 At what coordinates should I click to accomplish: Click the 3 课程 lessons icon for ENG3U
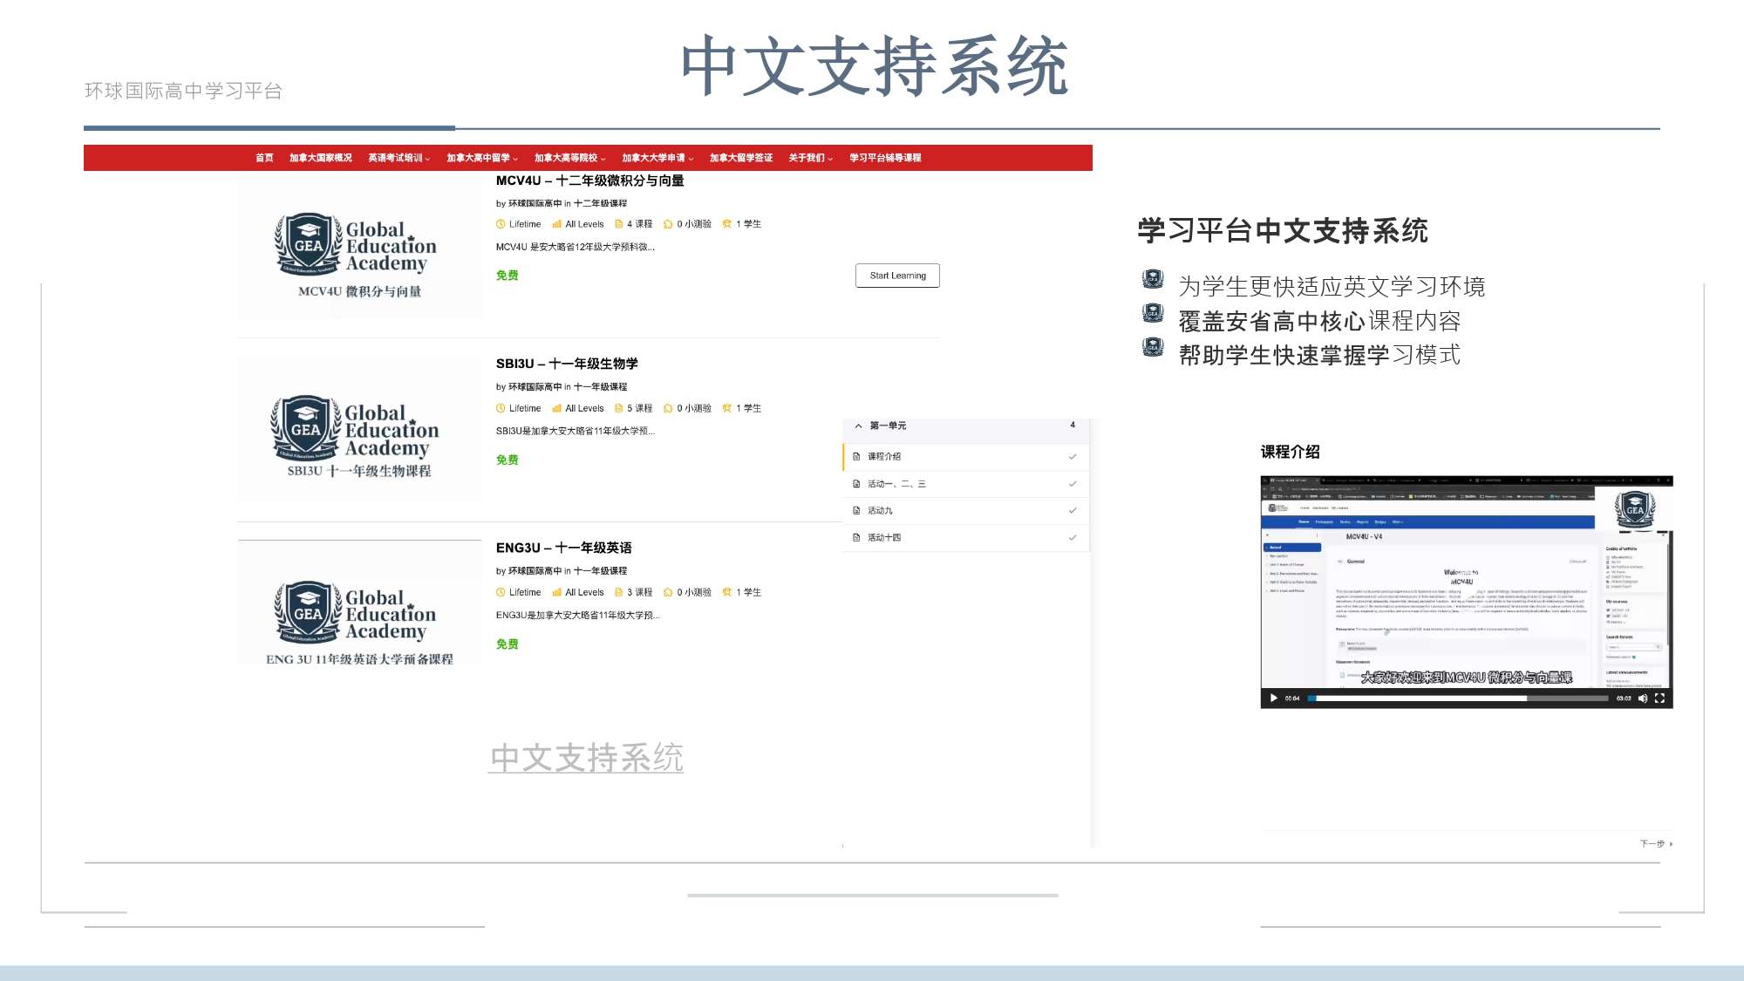[x=618, y=592]
